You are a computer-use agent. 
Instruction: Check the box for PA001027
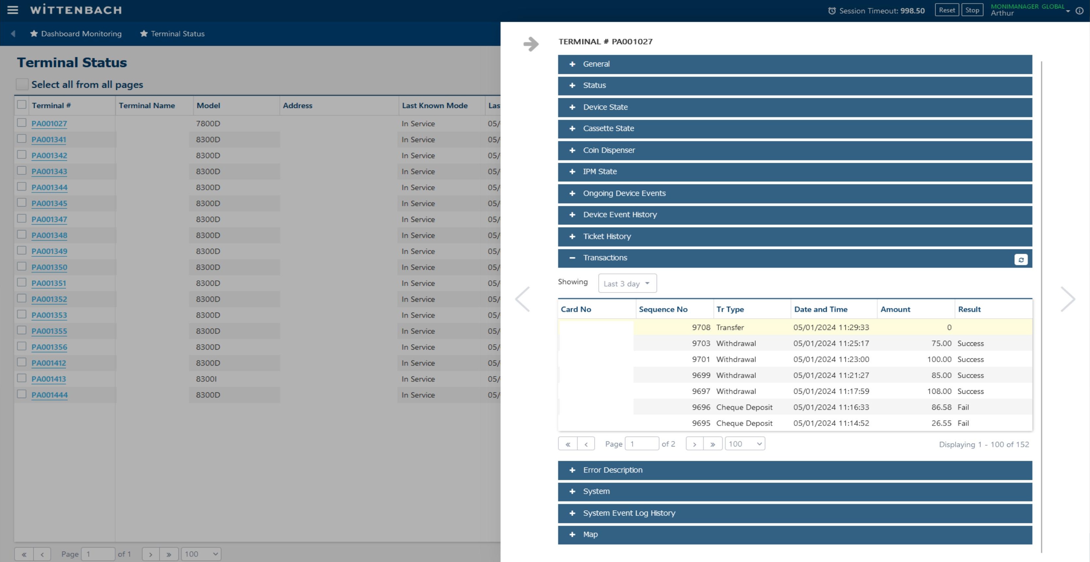(22, 123)
